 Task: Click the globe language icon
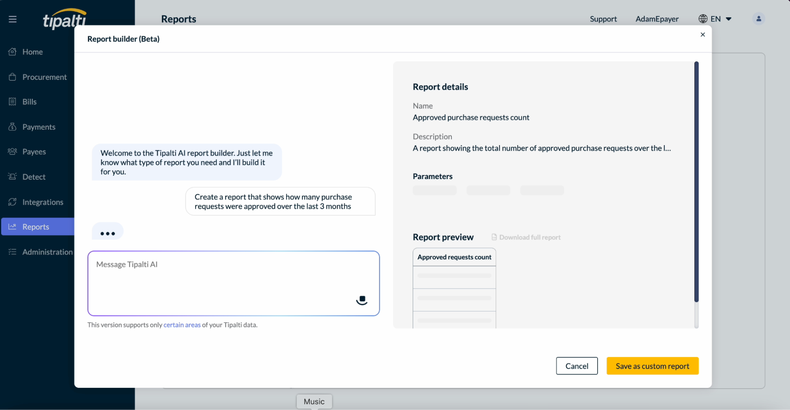coord(703,19)
